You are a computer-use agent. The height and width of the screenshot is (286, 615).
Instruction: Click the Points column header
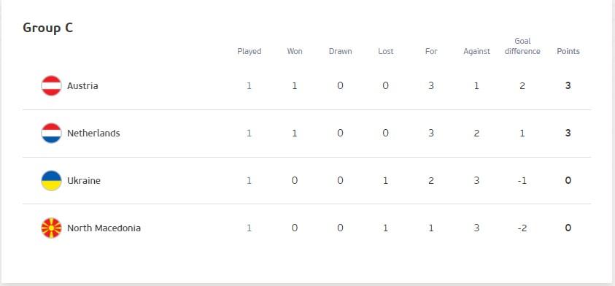(568, 51)
